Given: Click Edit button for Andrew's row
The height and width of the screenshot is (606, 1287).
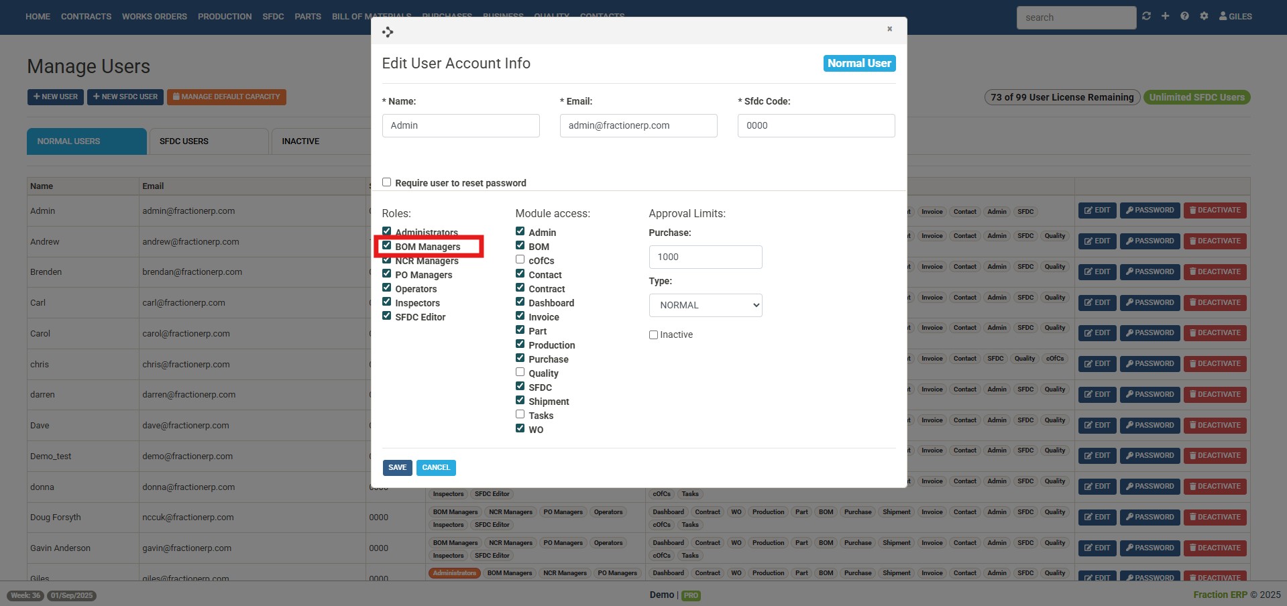Looking at the screenshot, I should pos(1097,241).
